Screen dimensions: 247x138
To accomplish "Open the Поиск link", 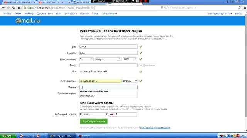I will (x=95, y=13).
